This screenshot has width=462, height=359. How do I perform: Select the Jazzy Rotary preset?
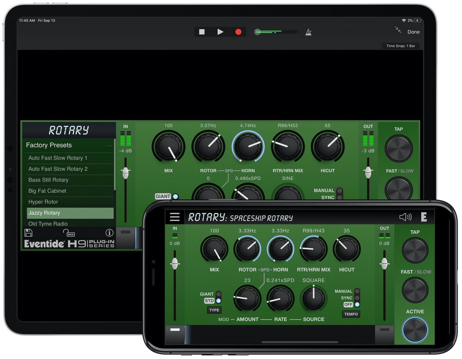[70, 213]
